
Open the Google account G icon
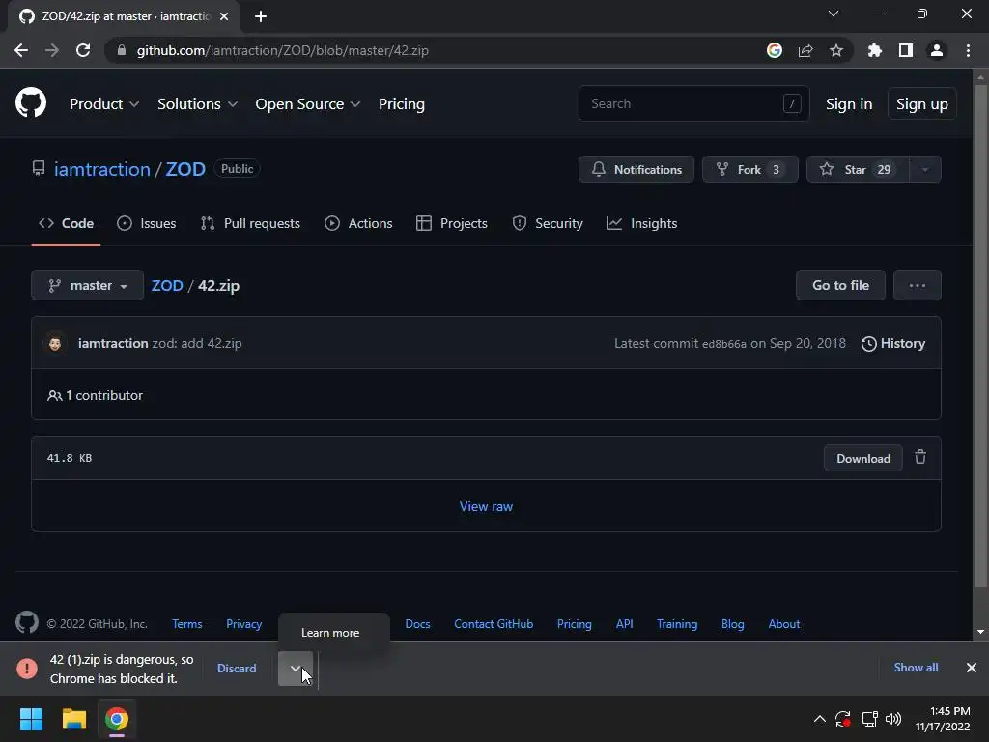[x=775, y=50]
